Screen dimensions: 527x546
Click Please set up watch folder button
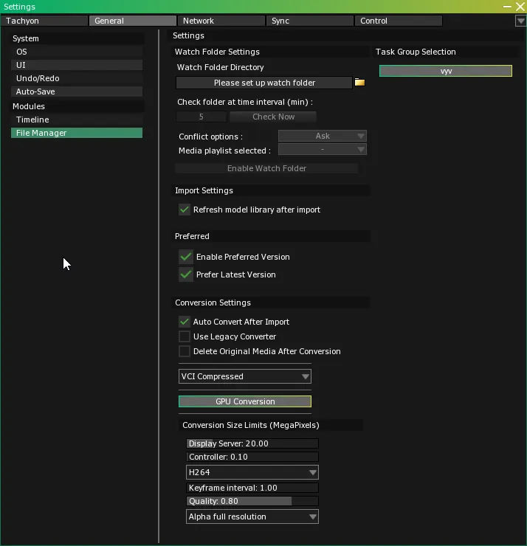coord(264,83)
